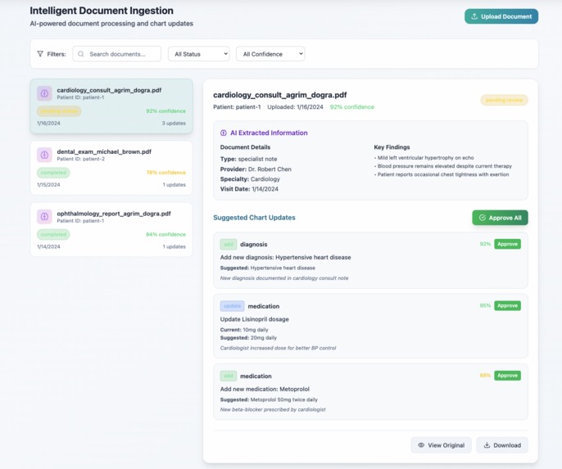
Task: Click 1/14/2024 date on ophthalmology card
Action: (x=48, y=246)
